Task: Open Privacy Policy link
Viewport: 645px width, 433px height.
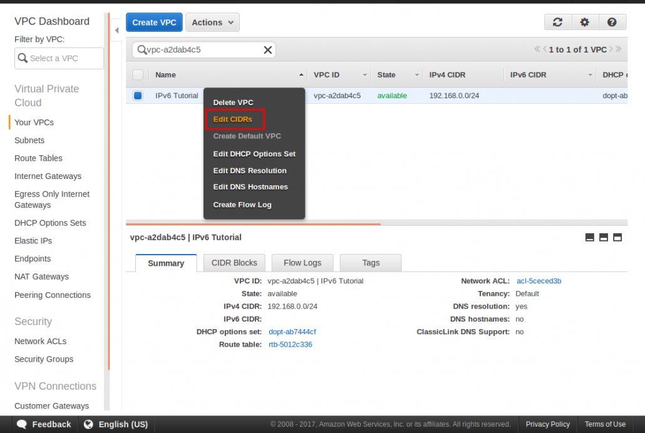Action: (547, 424)
